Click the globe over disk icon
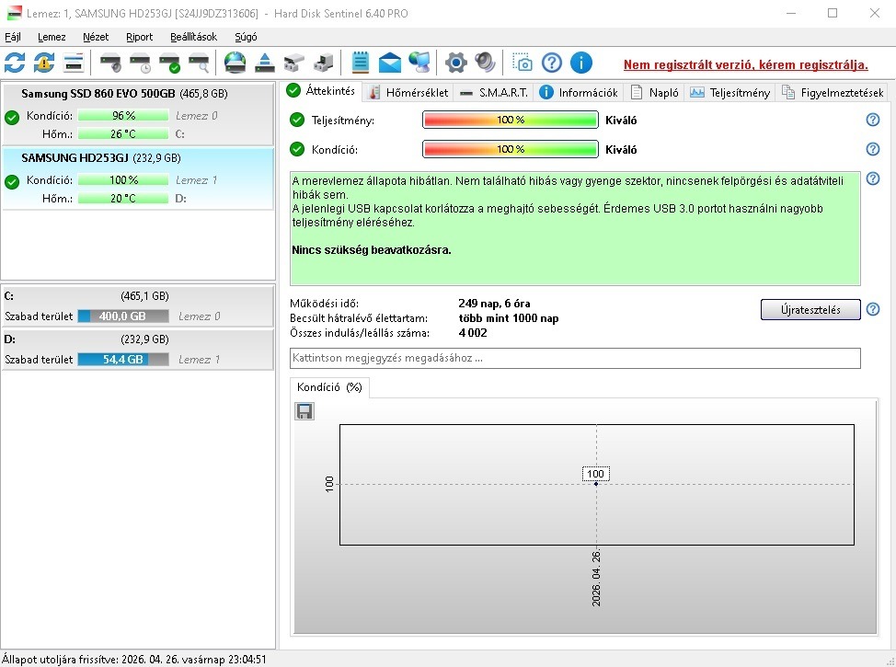Image resolution: width=896 pixels, height=667 pixels. [x=235, y=63]
